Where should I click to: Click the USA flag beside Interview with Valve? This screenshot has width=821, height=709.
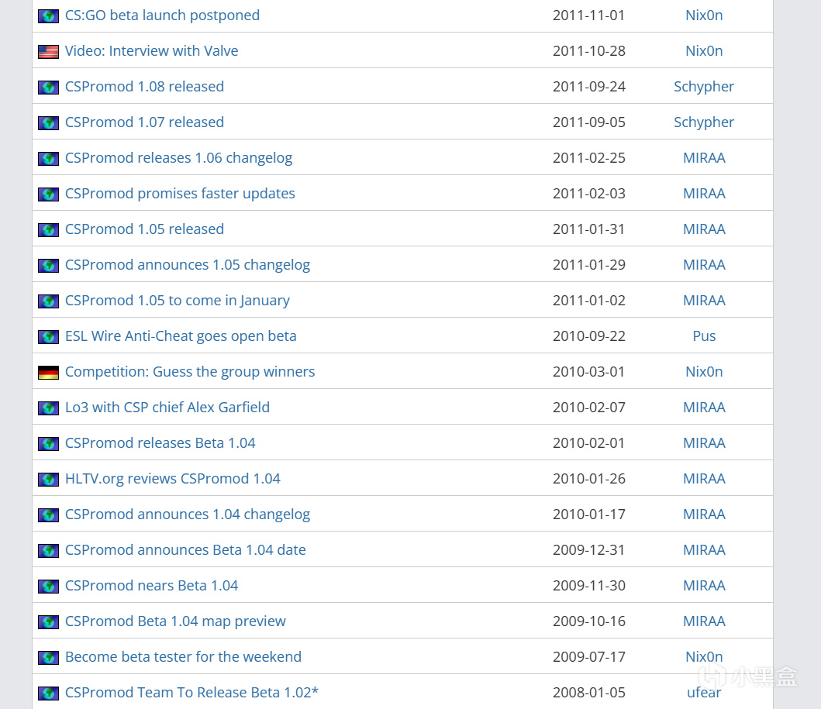pos(48,52)
